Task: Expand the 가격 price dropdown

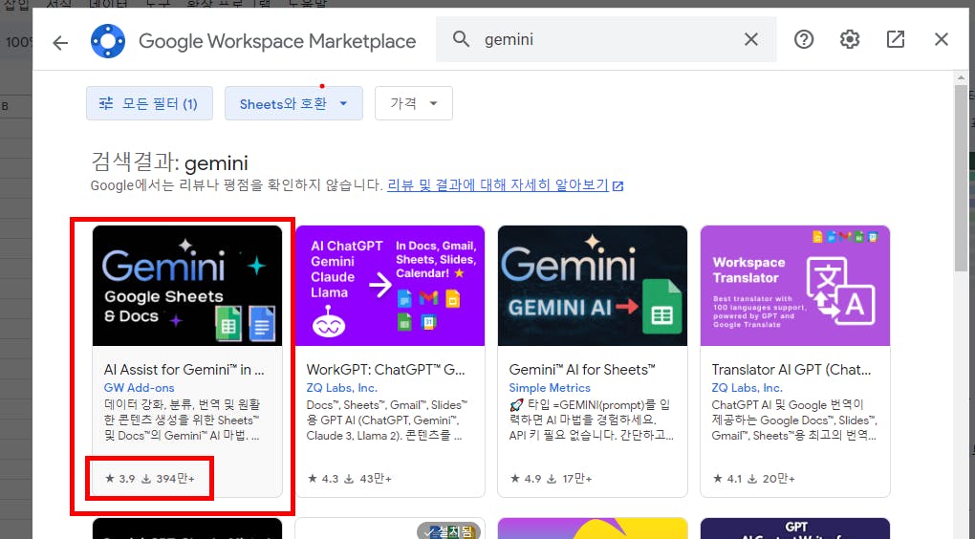Action: pyautogui.click(x=414, y=103)
